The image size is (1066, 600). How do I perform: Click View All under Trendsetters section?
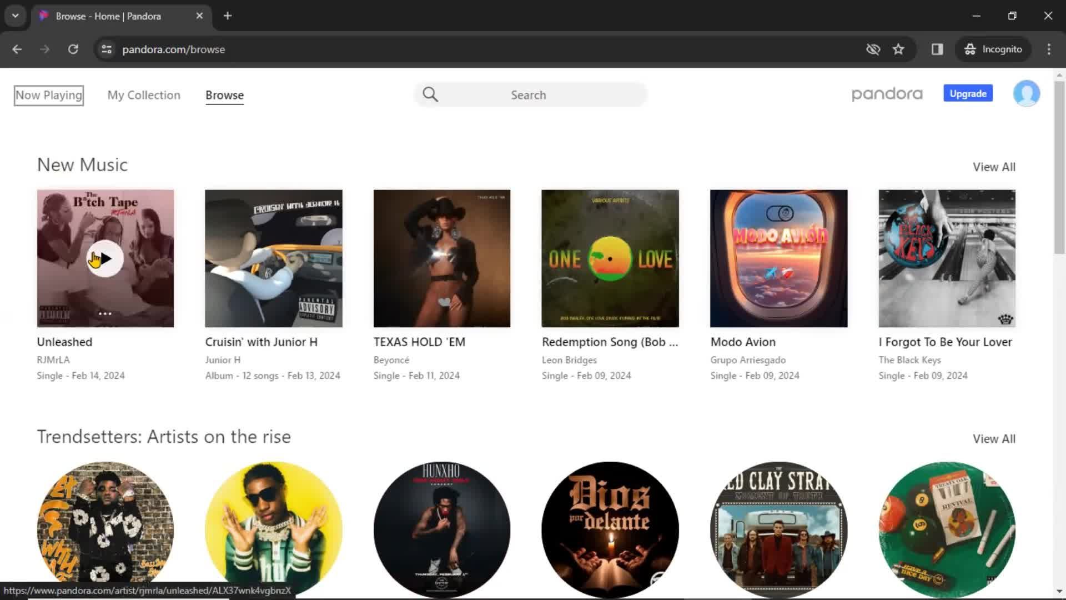click(994, 438)
